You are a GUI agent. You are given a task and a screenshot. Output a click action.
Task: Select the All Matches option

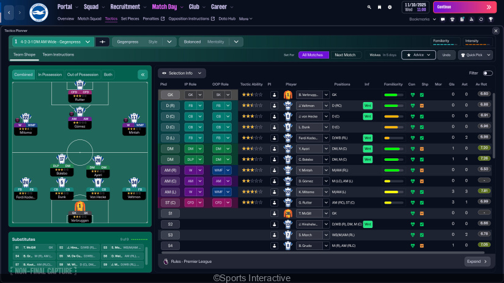coord(314,55)
